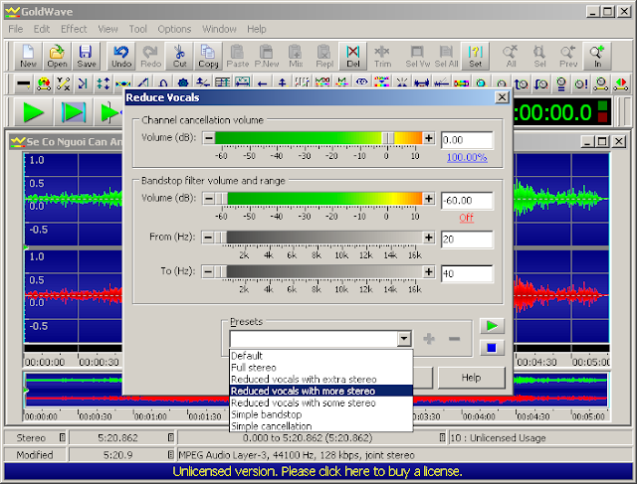Screen dimensions: 637x484
Task: Click the Trim toolbar icon
Action: [383, 56]
